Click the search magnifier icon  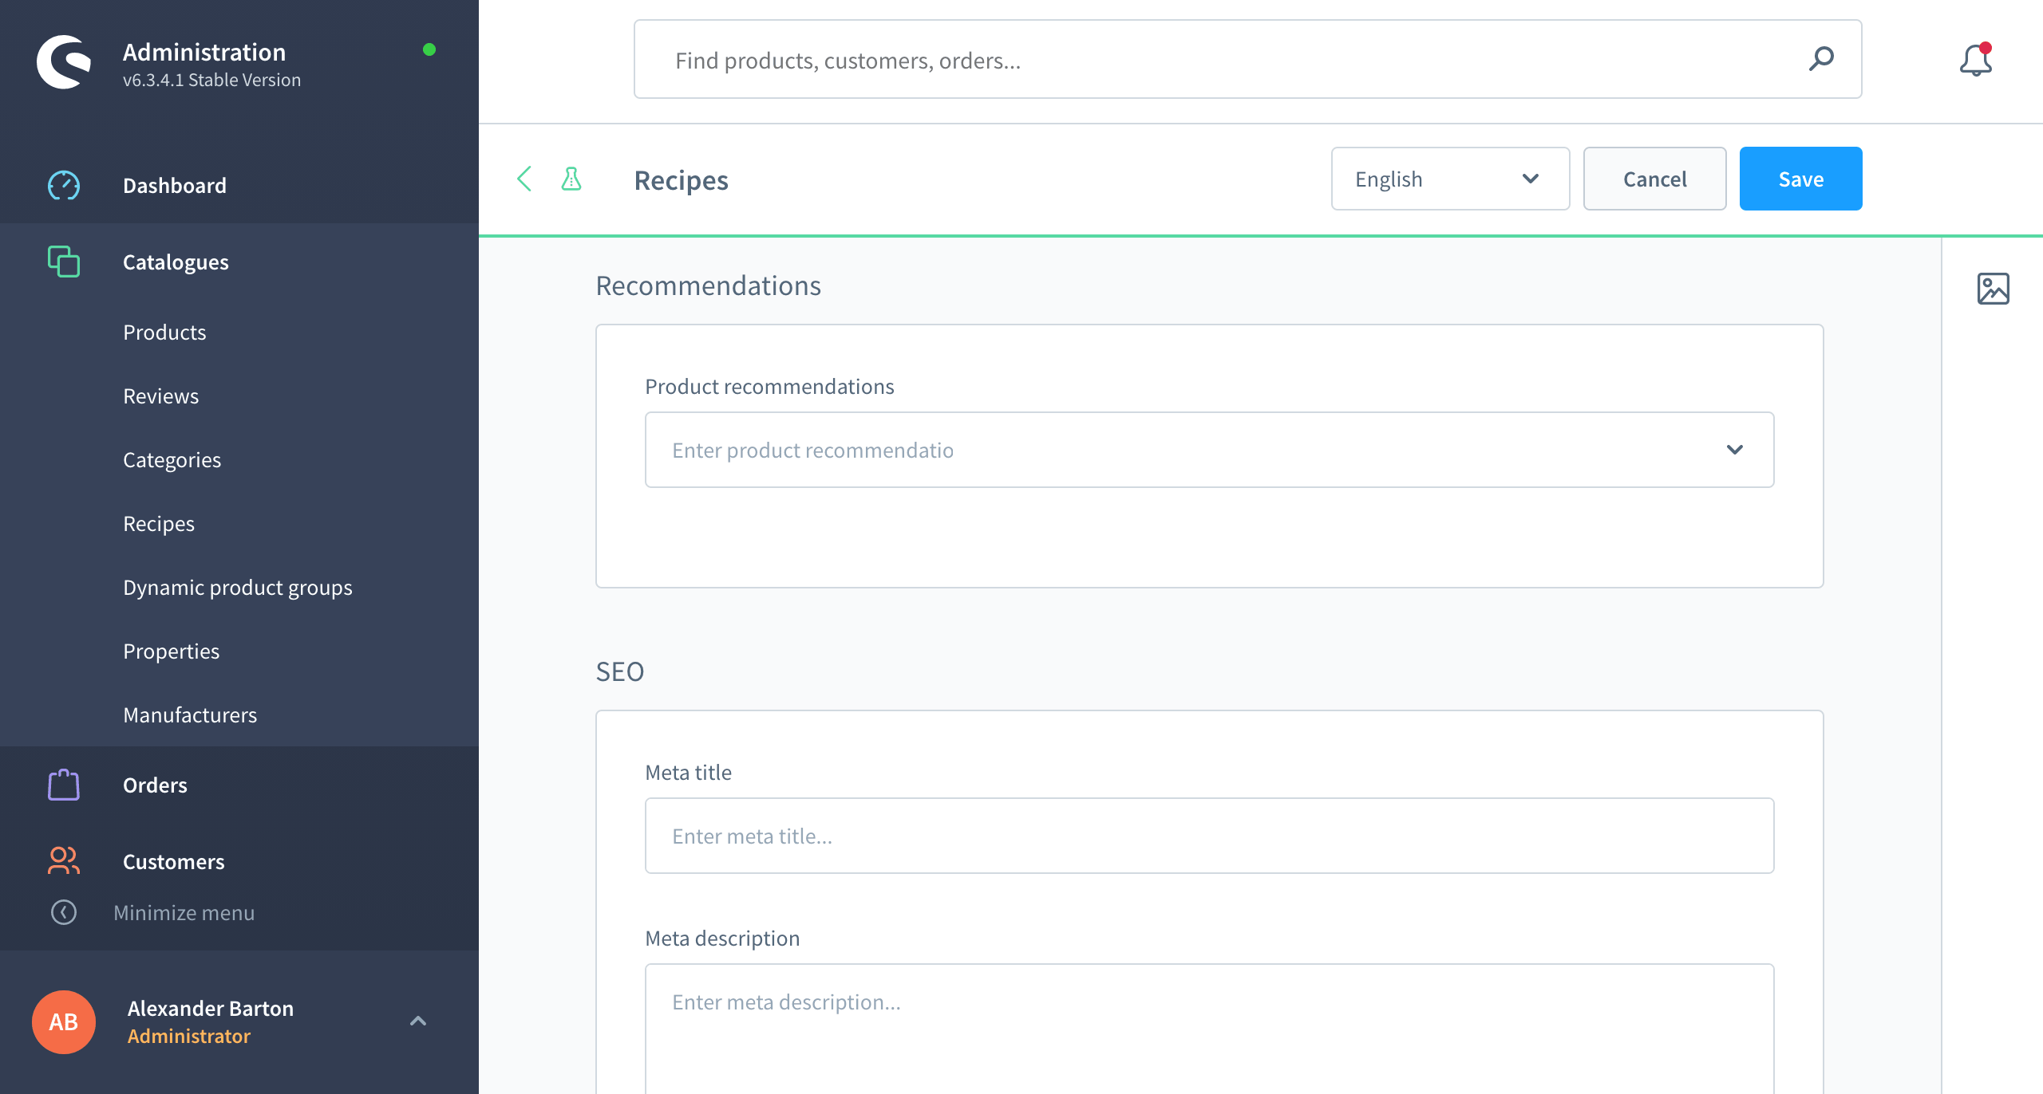1821,59
